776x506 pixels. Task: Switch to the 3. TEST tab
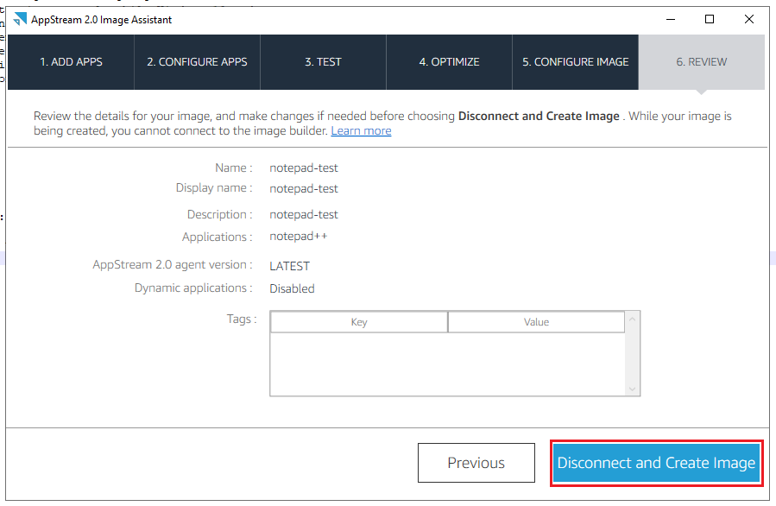pyautogui.click(x=323, y=62)
